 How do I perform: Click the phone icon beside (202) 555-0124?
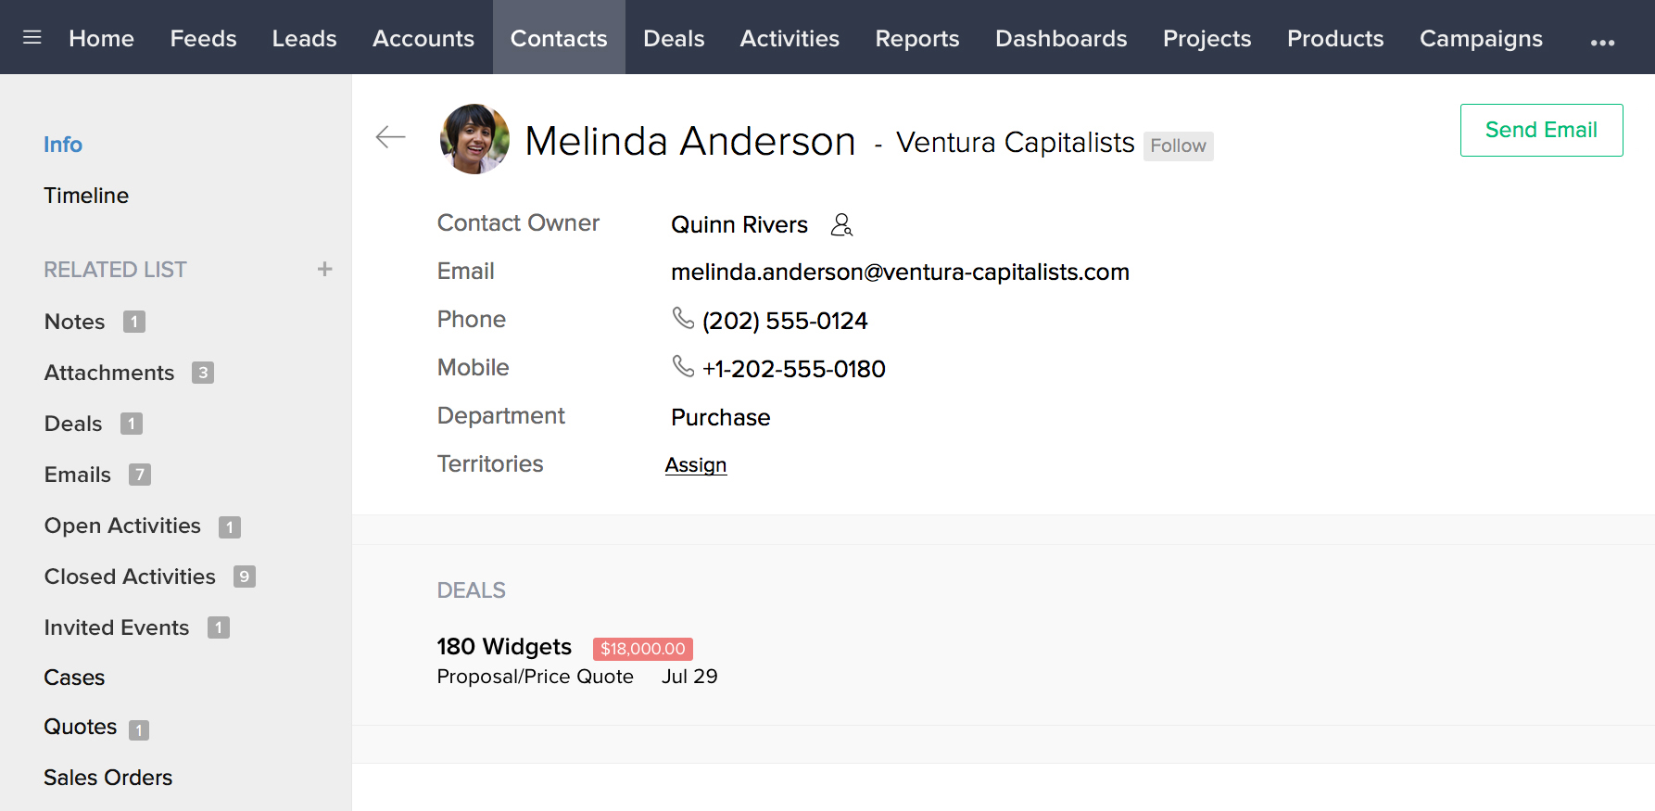(683, 319)
